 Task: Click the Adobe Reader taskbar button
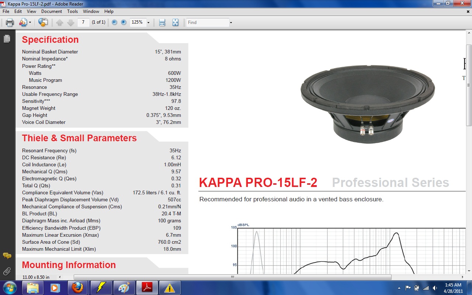coord(147,287)
